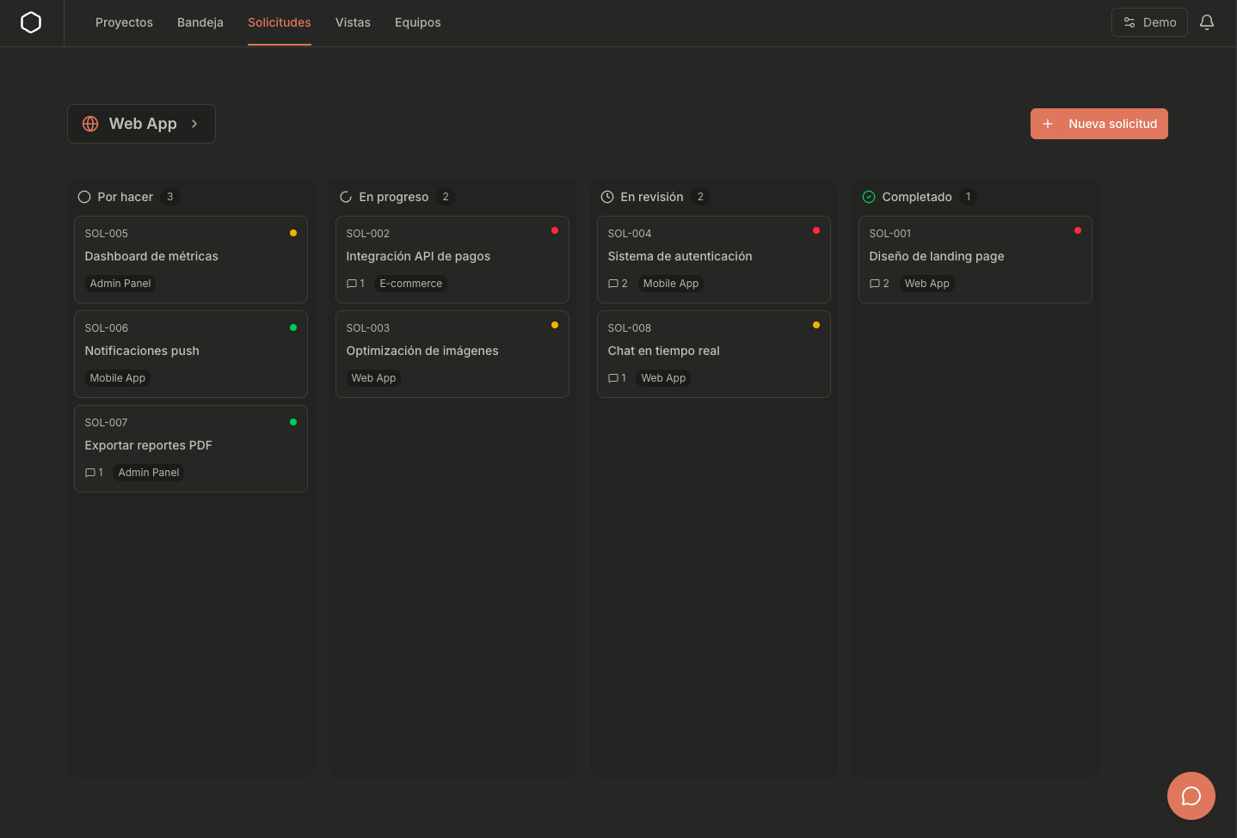Image resolution: width=1237 pixels, height=838 pixels.
Task: Open the chat support bubble
Action: point(1191,796)
